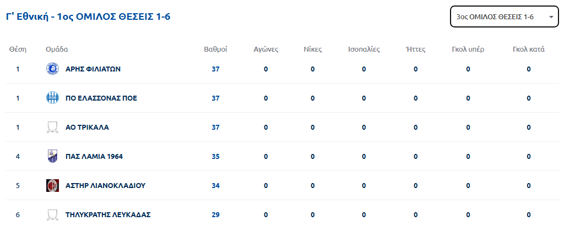Click the ΠΟ ΕΛΑΣΣΟΝΑΣ ΠΟΕ team logo
This screenshot has width=564, height=232.
tap(52, 98)
